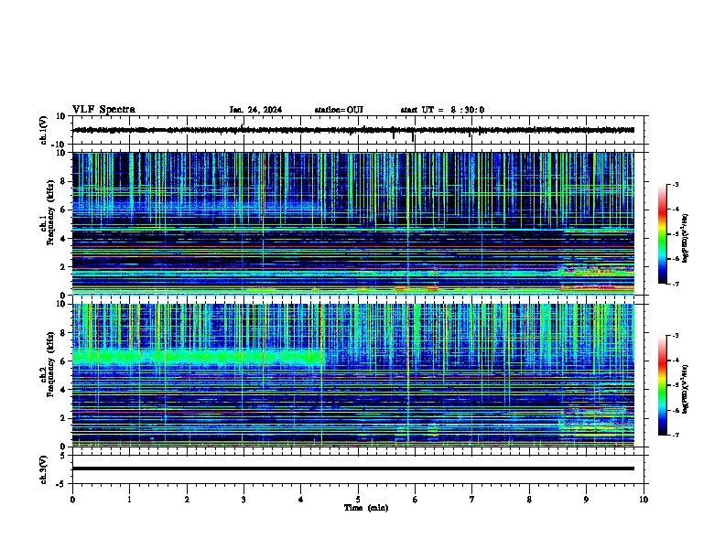Click the "-3" label atop ch.1 colorbar
The width and height of the screenshot is (725, 560).
point(676,185)
